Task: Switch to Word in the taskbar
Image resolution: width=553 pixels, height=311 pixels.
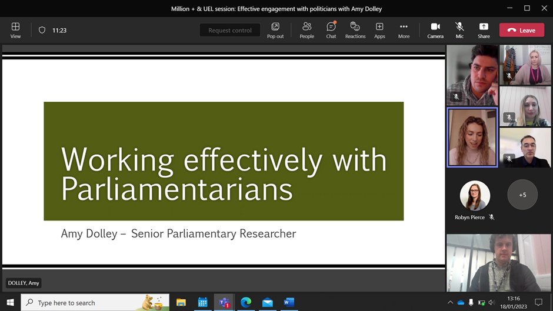Action: pyautogui.click(x=289, y=303)
